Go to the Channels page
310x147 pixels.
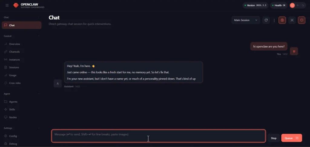click(15, 52)
